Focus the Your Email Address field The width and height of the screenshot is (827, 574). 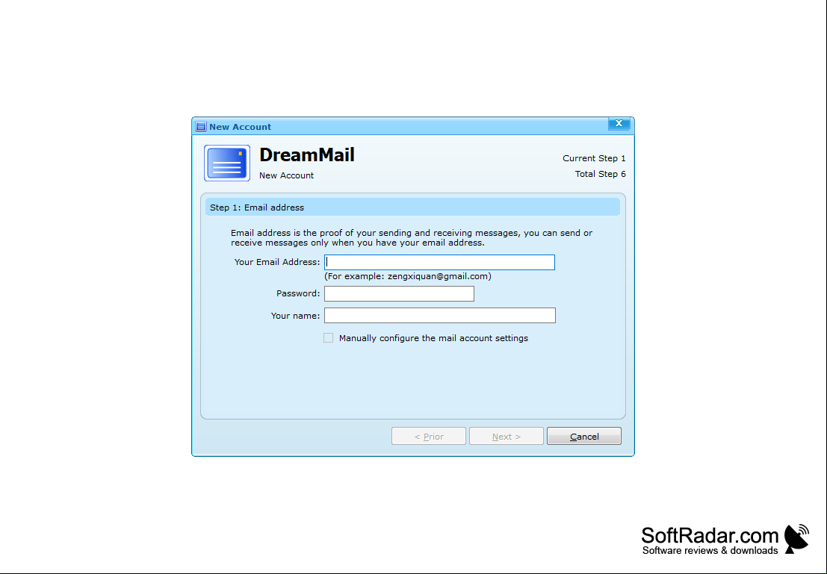(439, 263)
